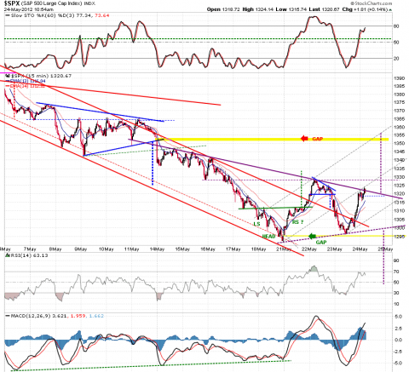Click the blue EMA(13) legend marker
Image resolution: width=409 pixels, height=372 pixels.
coord(8,81)
